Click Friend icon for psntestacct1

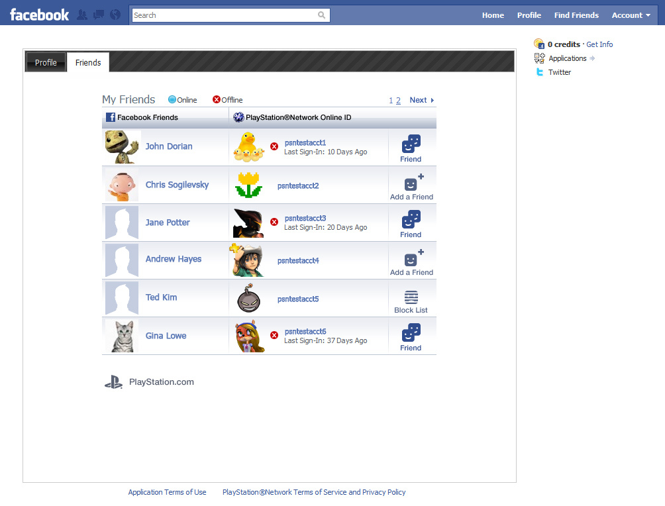411,144
